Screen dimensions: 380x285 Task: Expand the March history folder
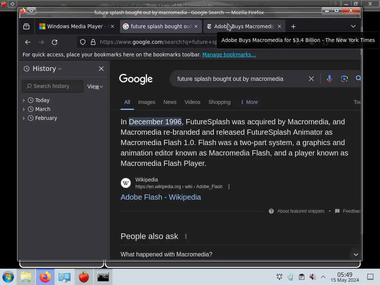pos(23,109)
